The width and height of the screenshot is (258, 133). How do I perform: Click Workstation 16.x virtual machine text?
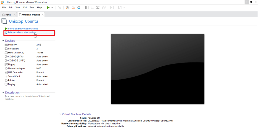(104, 123)
